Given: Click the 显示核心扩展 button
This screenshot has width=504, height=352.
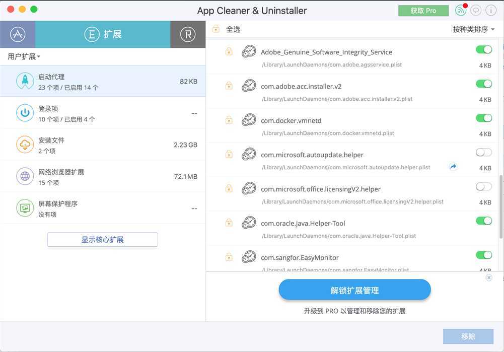Looking at the screenshot, I should point(103,240).
